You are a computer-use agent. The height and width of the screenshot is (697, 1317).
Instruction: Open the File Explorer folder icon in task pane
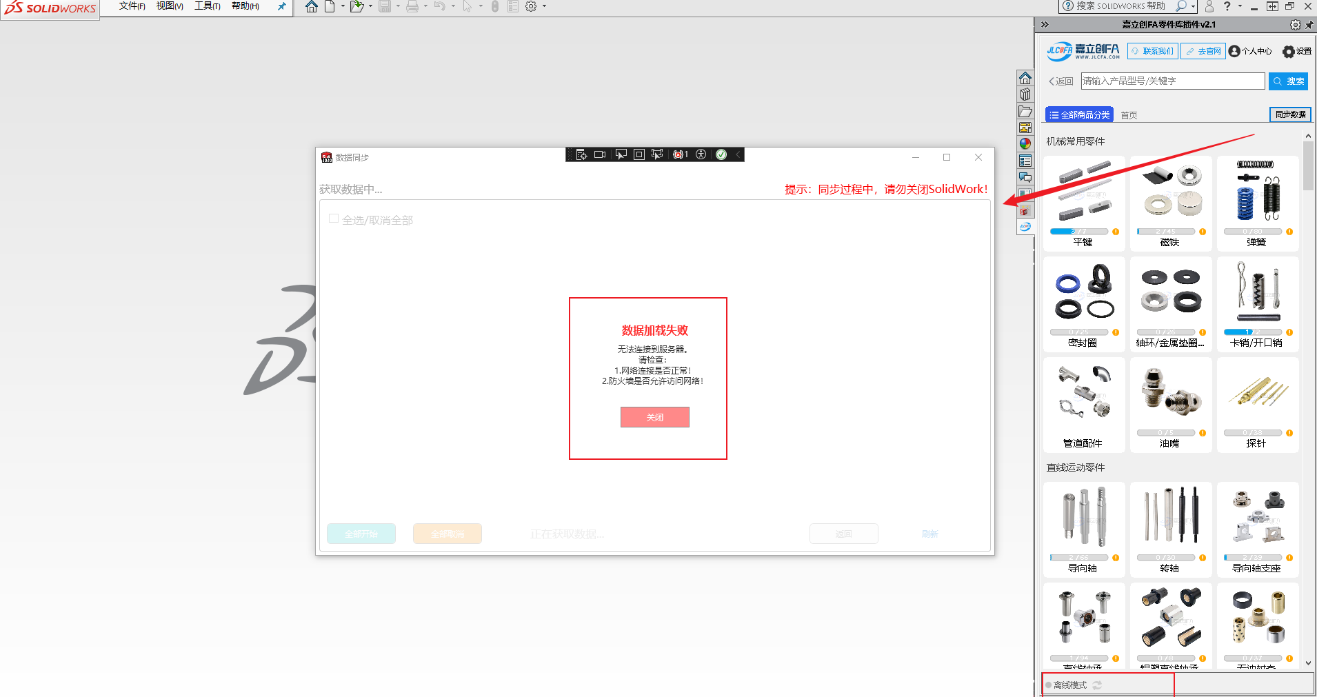(1025, 111)
